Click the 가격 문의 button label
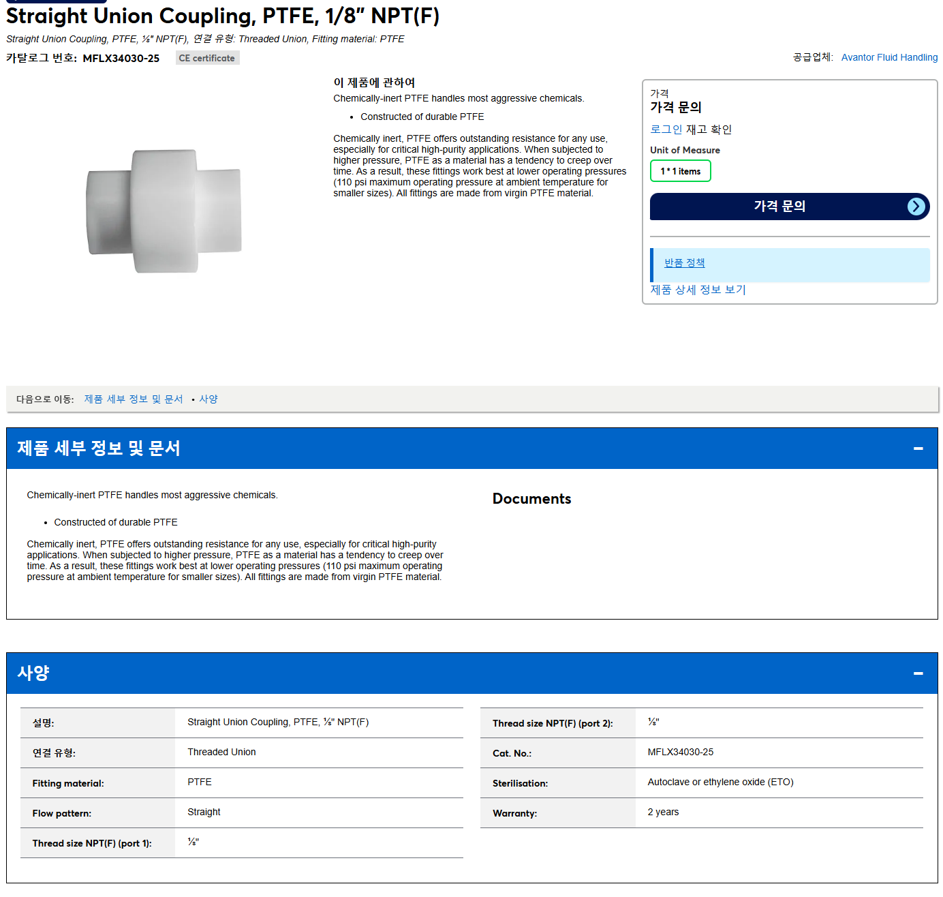 [x=779, y=207]
